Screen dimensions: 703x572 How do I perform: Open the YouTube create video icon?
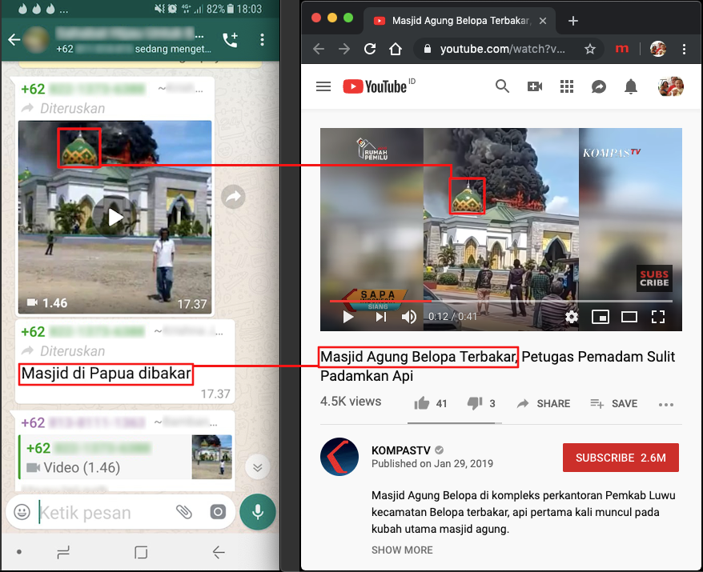(x=535, y=86)
